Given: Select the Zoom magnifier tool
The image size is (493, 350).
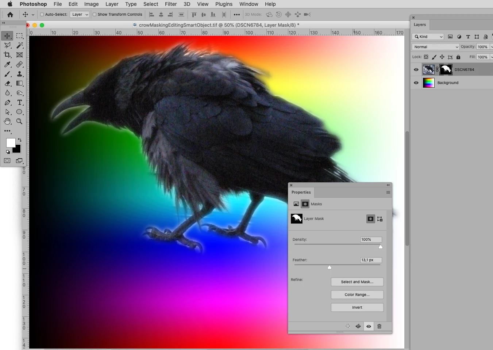Looking at the screenshot, I should (20, 121).
